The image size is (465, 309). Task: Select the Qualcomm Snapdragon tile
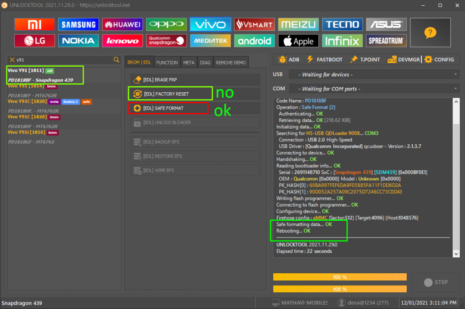click(166, 41)
